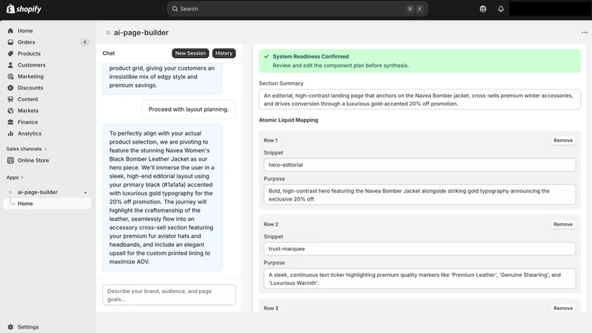Start a New Session
The height and width of the screenshot is (333, 592).
tap(190, 53)
